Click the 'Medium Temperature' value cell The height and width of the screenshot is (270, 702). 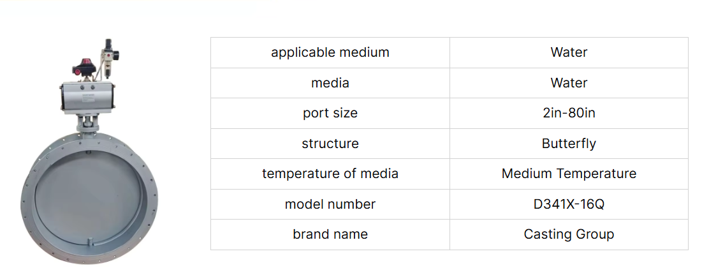tap(569, 174)
